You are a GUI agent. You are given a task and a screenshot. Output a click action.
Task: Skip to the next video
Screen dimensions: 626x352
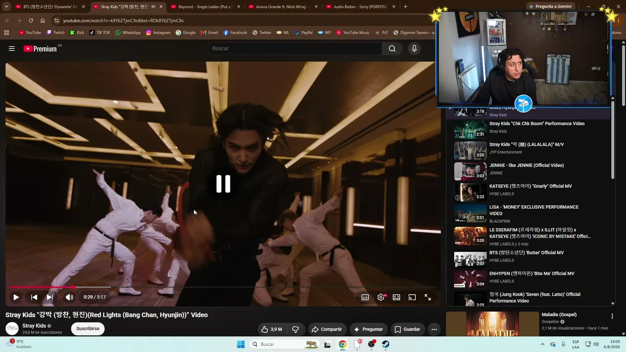point(49,297)
